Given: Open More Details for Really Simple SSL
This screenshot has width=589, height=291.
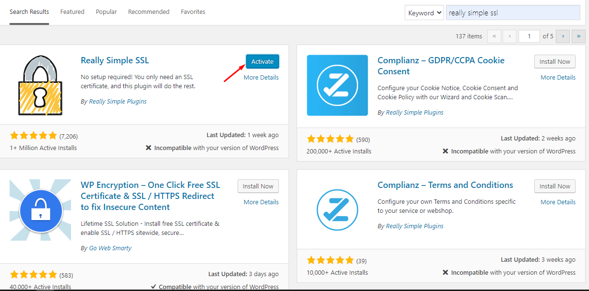Looking at the screenshot, I should point(261,78).
